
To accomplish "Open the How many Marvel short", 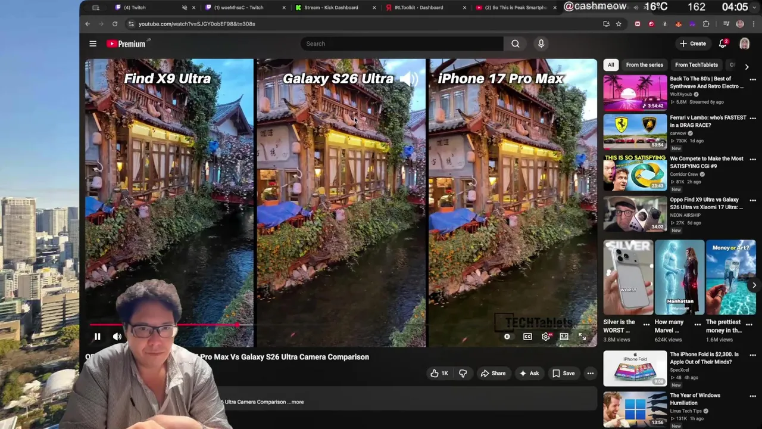I will coord(679,277).
